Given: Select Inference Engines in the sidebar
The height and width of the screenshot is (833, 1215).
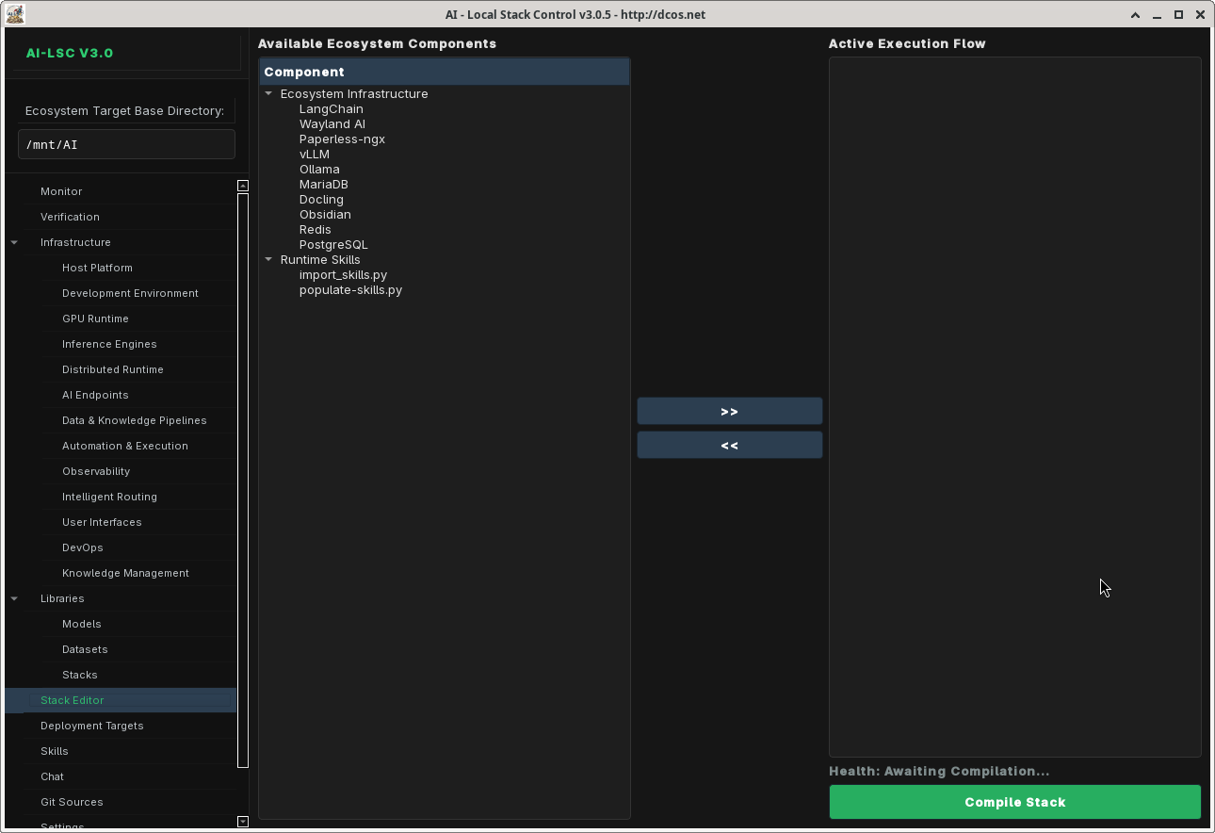Looking at the screenshot, I should [109, 344].
